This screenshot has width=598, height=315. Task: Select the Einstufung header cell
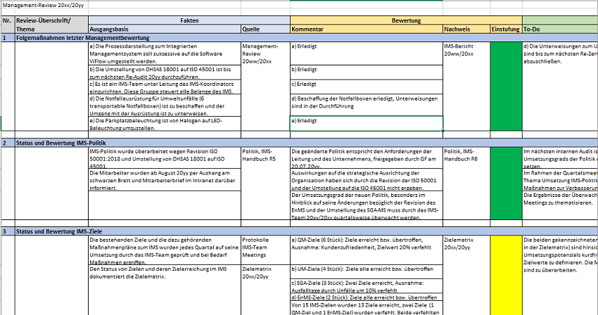point(505,30)
